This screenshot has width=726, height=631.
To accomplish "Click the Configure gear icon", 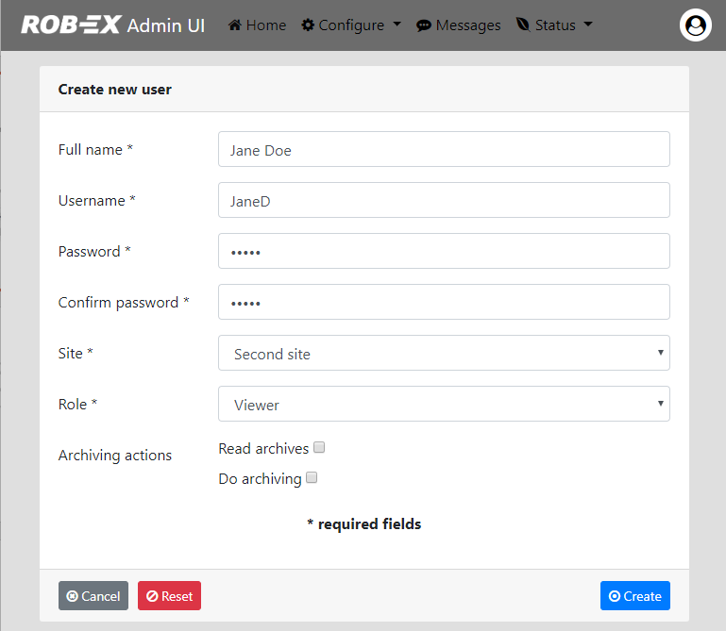I will coord(308,25).
